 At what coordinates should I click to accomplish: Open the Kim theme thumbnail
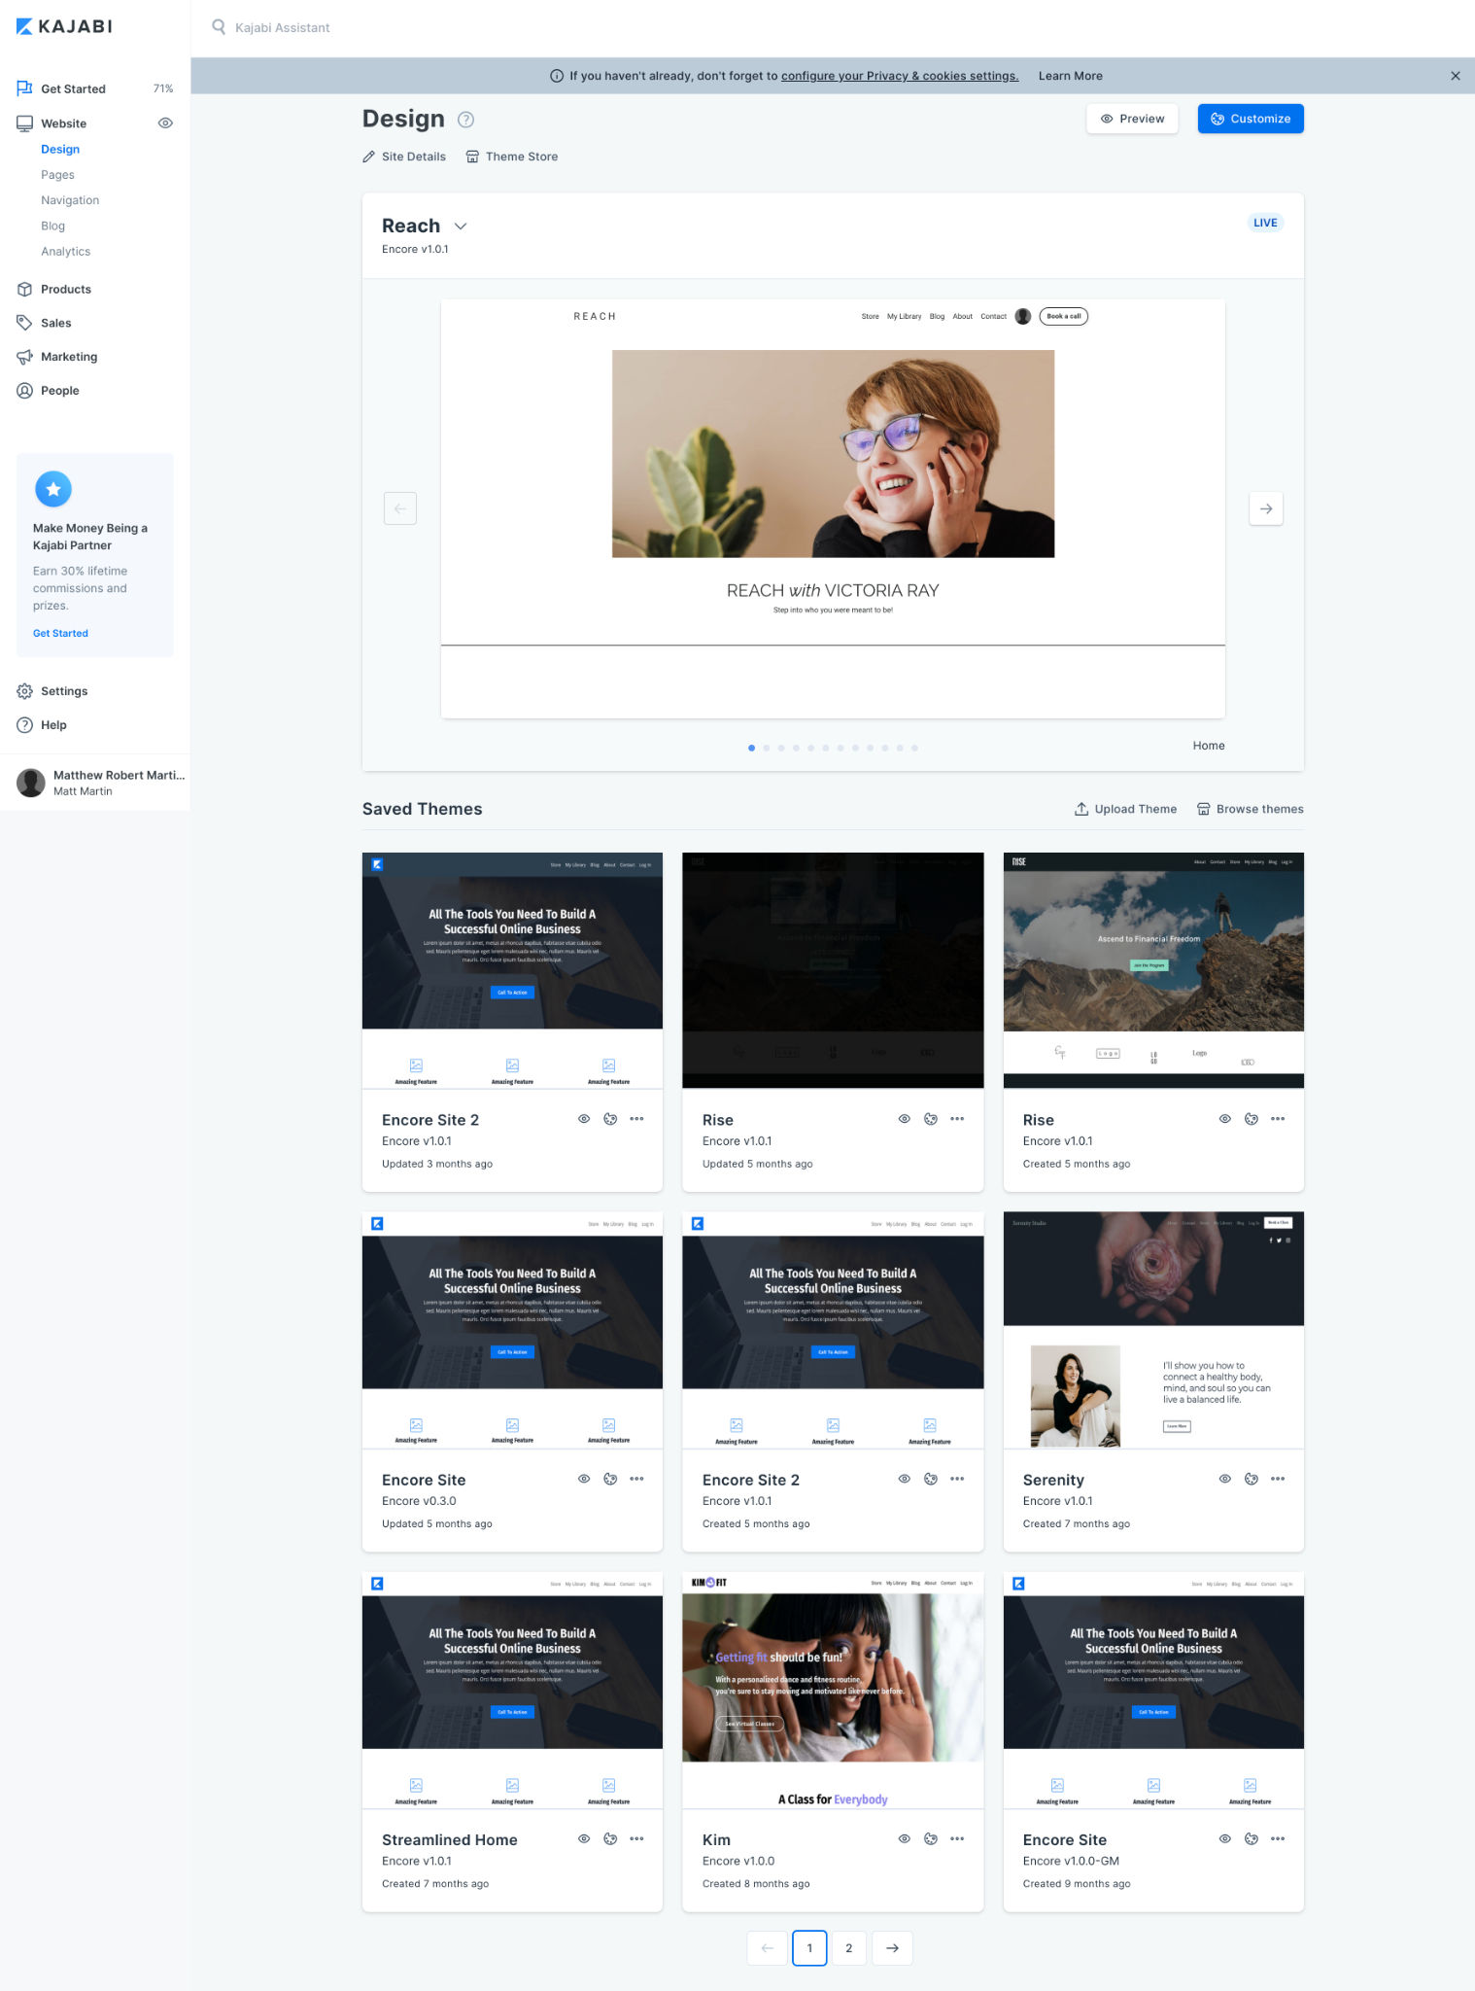click(833, 1690)
